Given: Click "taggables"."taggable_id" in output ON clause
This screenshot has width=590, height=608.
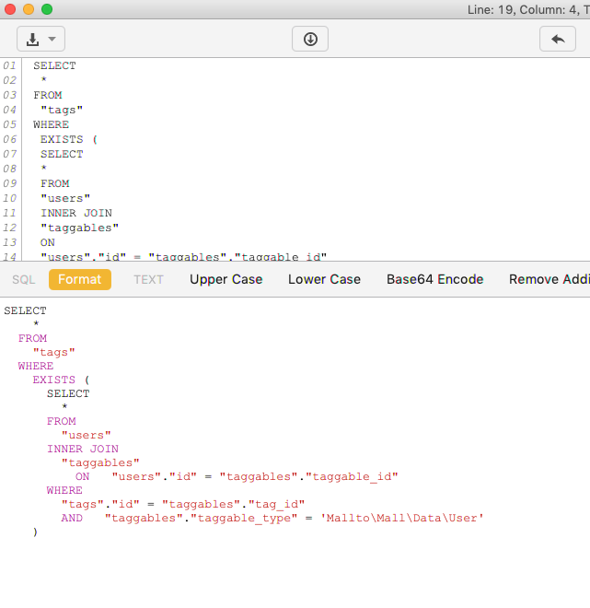Looking at the screenshot, I should click(308, 476).
